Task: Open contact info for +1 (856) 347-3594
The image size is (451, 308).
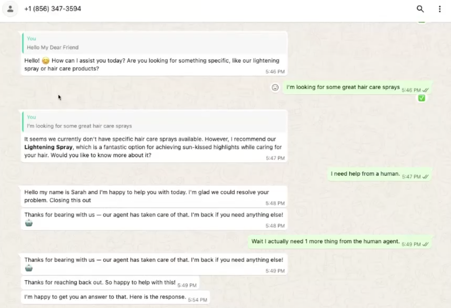Action: tap(53, 8)
